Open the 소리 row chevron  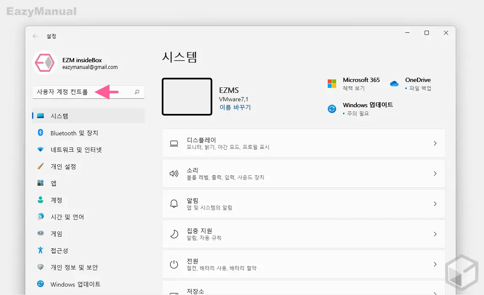tap(435, 174)
